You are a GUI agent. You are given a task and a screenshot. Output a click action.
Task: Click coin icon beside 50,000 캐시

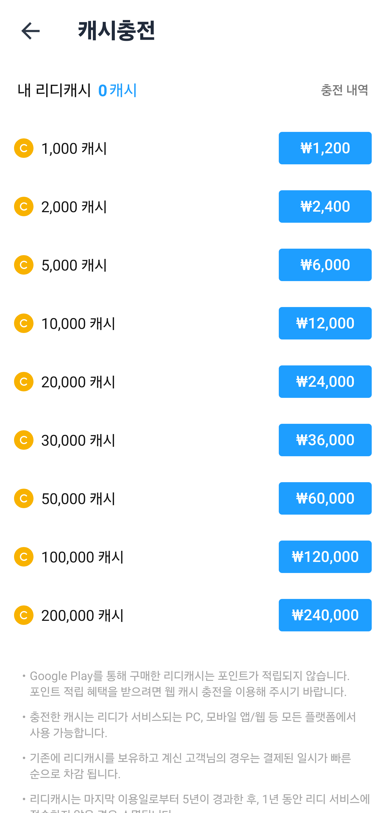click(x=24, y=498)
